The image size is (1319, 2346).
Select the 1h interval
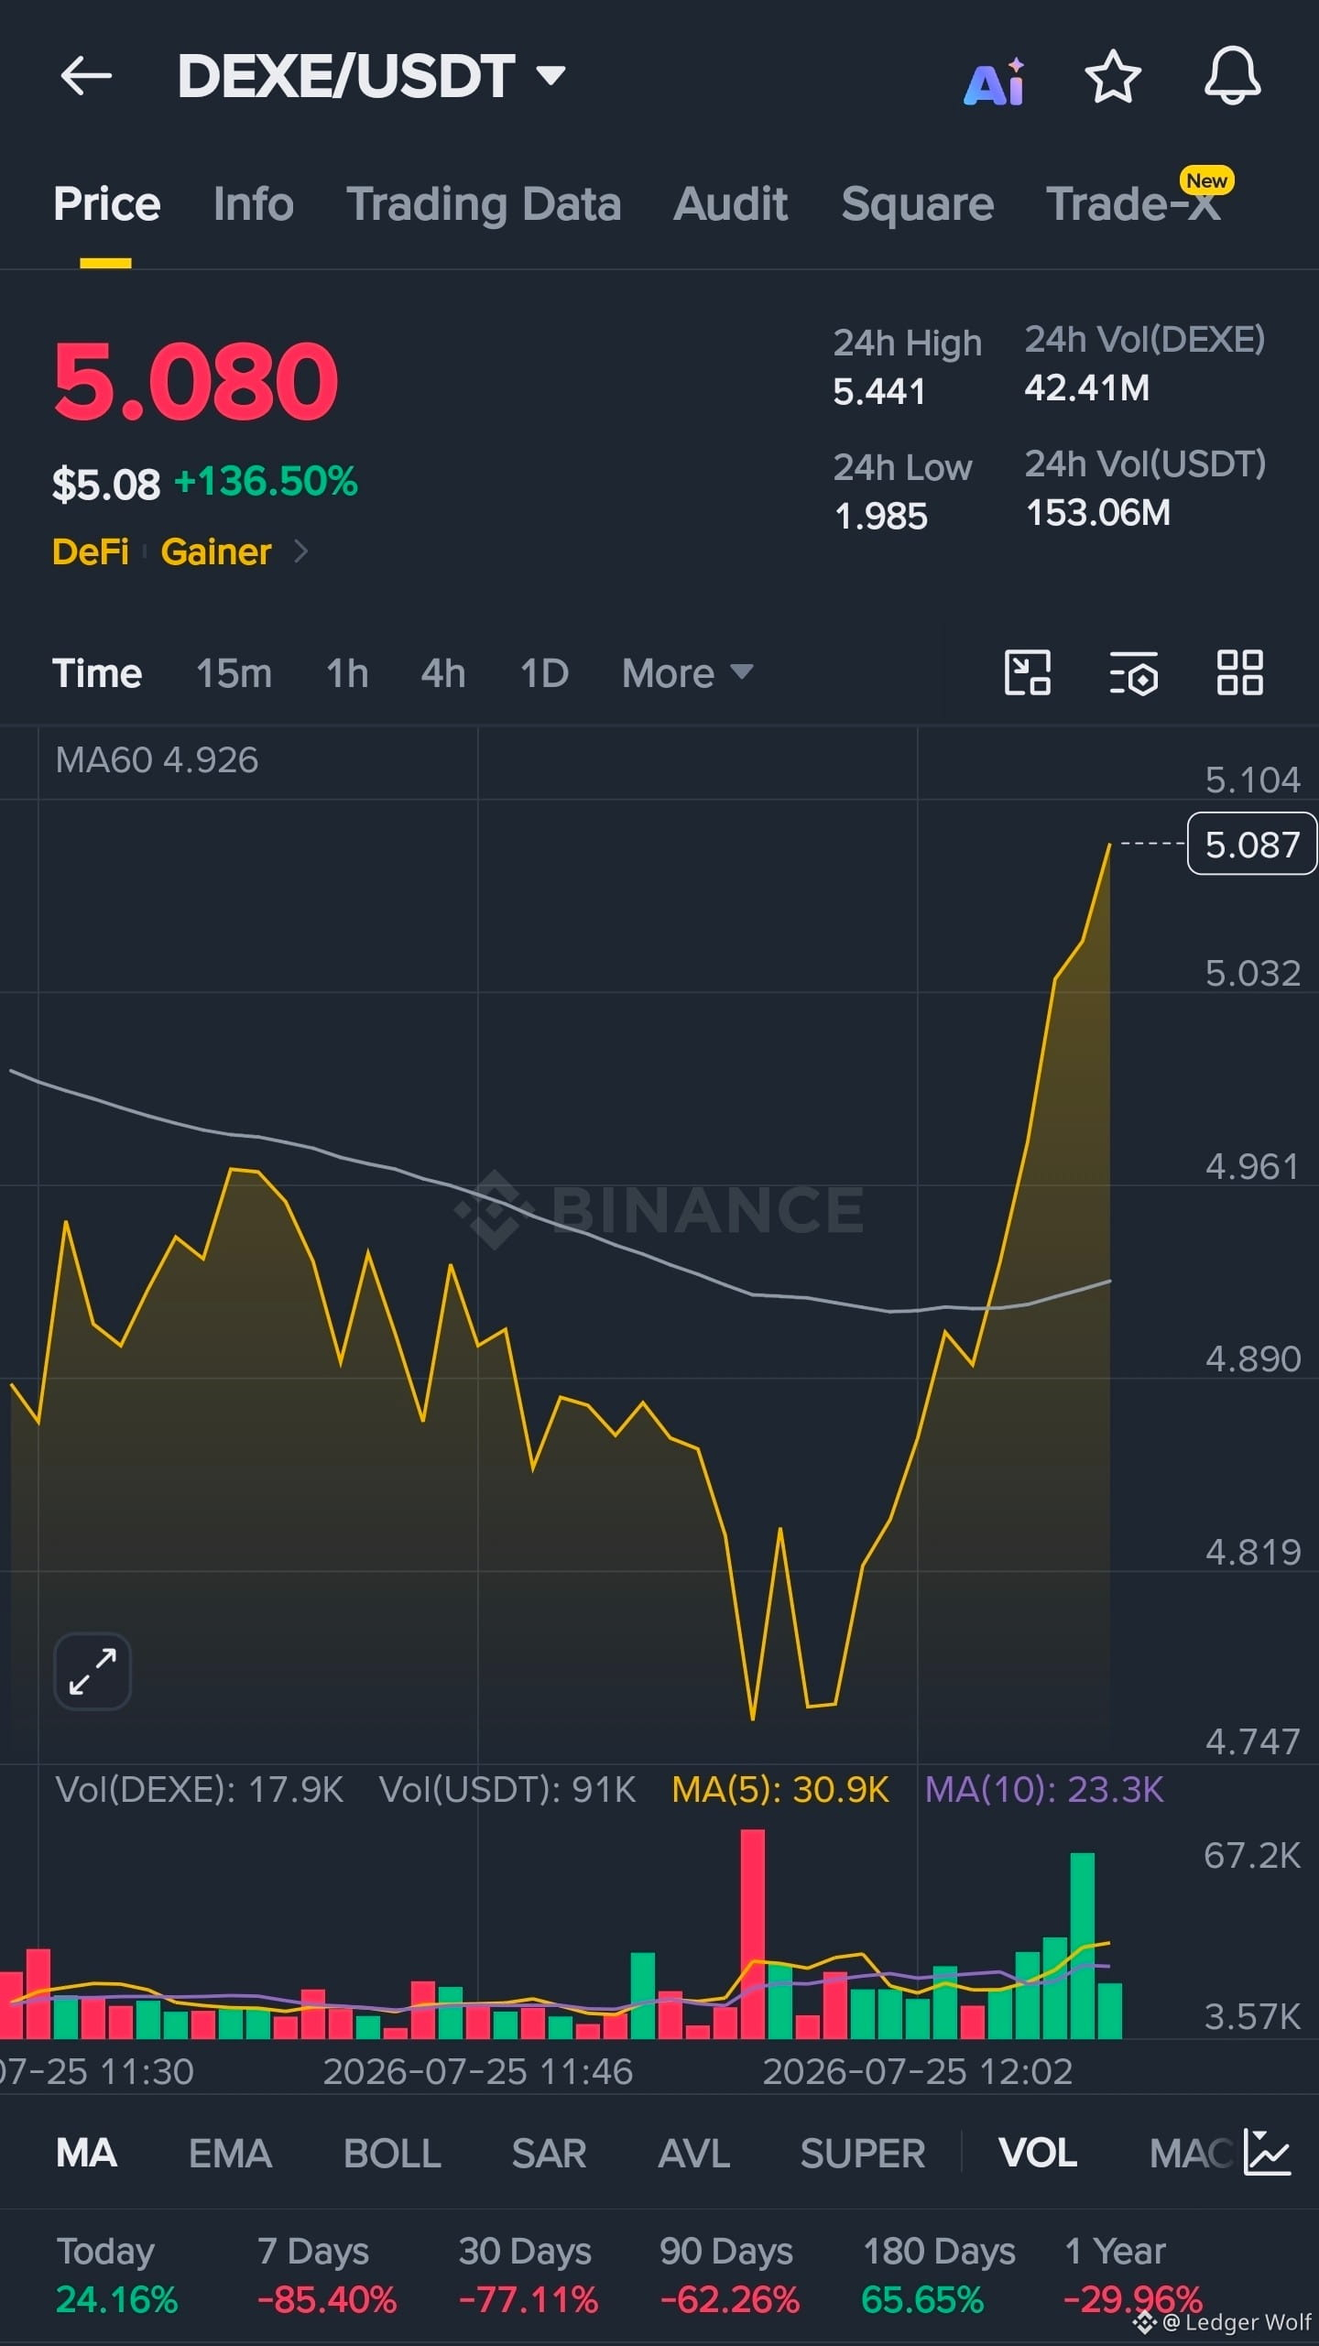click(347, 673)
